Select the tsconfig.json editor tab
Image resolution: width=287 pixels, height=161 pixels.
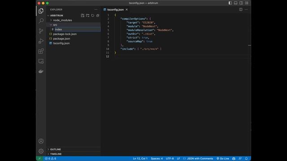tap(115, 9)
